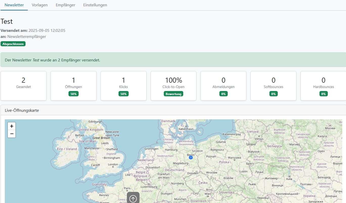346x203 pixels.
Task: Open the Empfänger tab
Action: tap(65, 5)
